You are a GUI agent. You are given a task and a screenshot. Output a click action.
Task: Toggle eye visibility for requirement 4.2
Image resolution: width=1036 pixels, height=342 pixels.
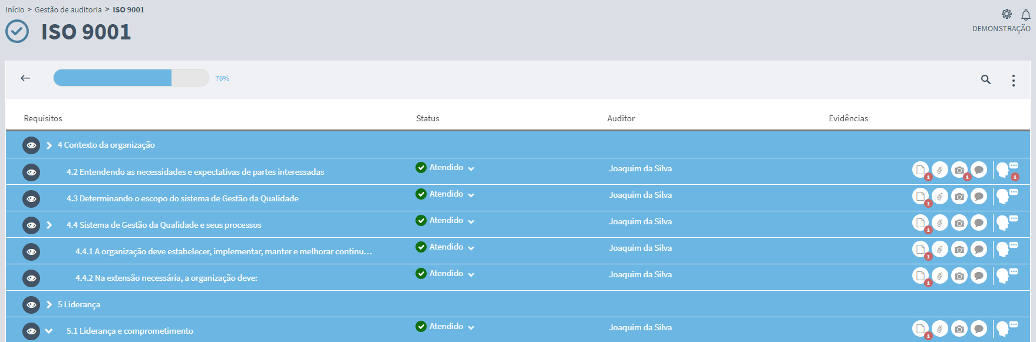click(x=31, y=172)
